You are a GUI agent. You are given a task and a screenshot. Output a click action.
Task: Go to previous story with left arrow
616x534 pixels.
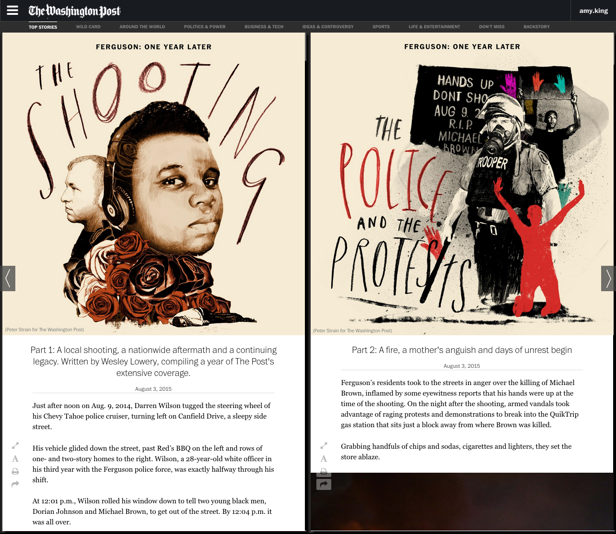click(8, 278)
